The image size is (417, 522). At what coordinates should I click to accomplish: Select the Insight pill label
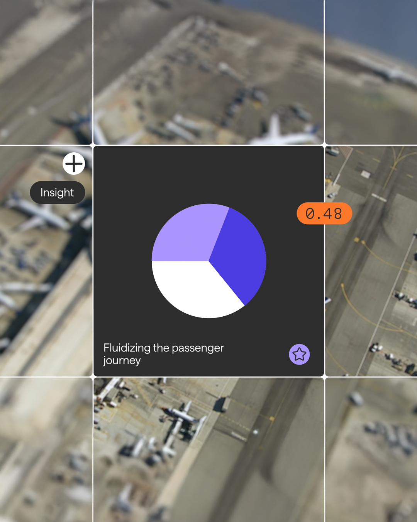[x=58, y=193]
